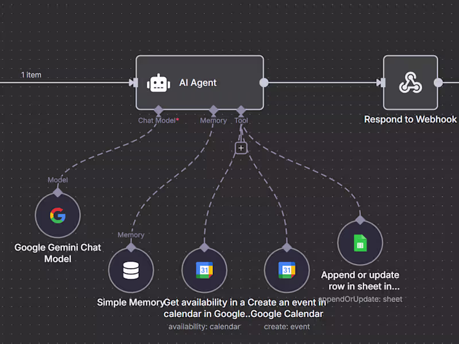Select the Append or update row sheet node
Image resolution: width=459 pixels, height=344 pixels.
pyautogui.click(x=360, y=243)
